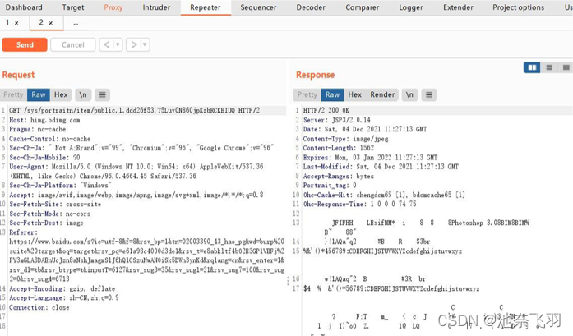Screen dimensions: 573x336
Task: Close Repeater request tab 2
Action: (51, 23)
